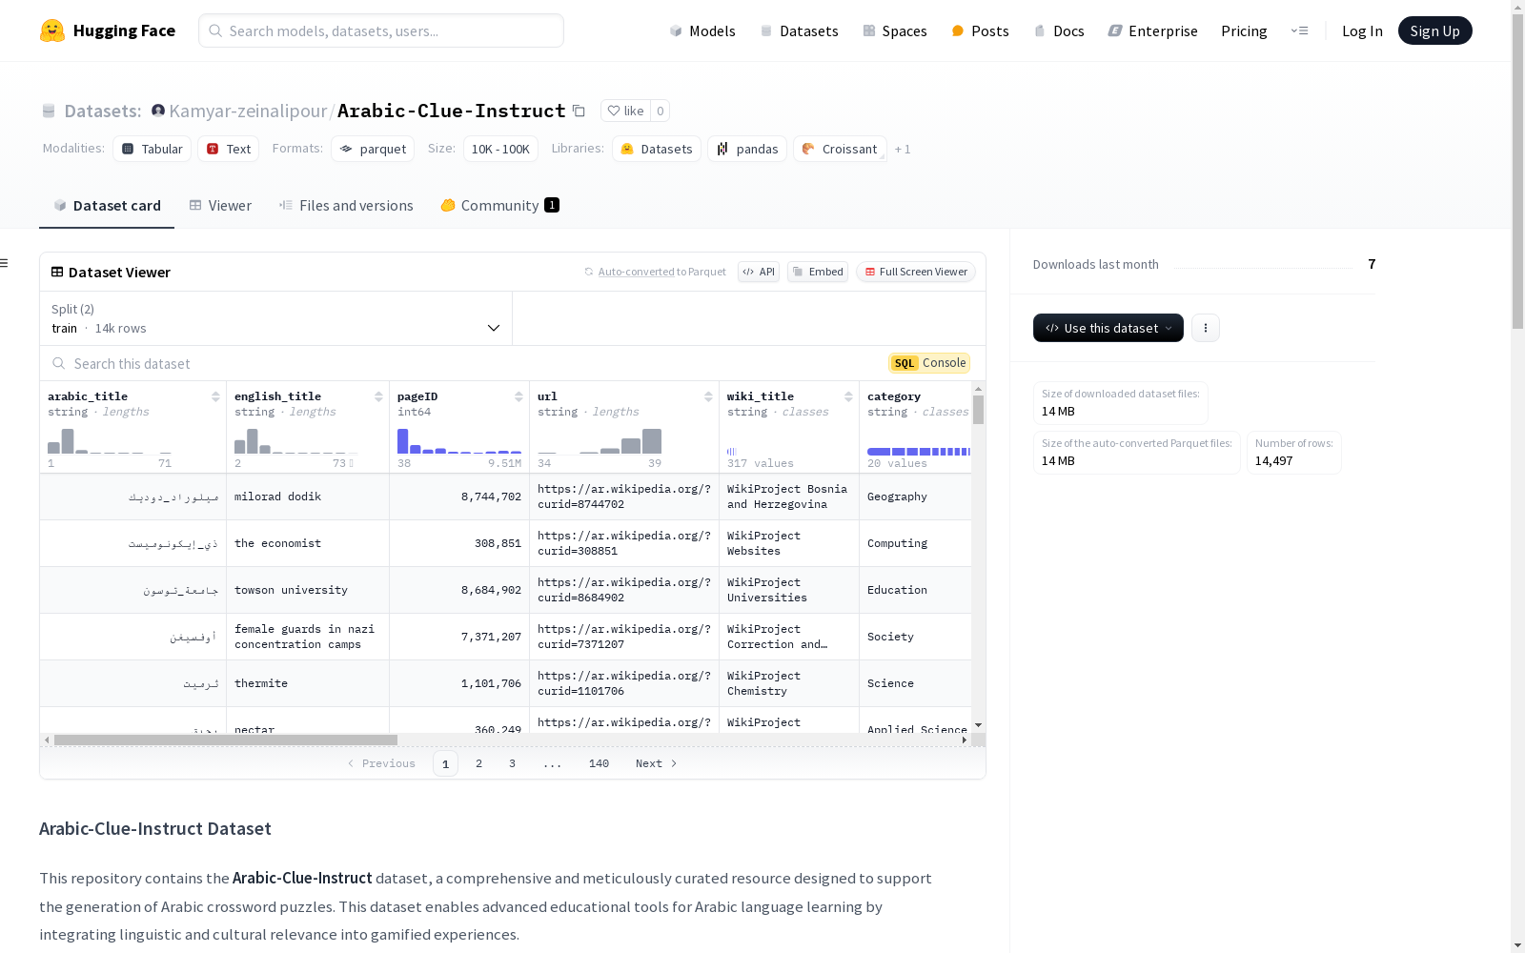The height and width of the screenshot is (953, 1525).
Task: Click the pandas library tag
Action: [x=747, y=149]
